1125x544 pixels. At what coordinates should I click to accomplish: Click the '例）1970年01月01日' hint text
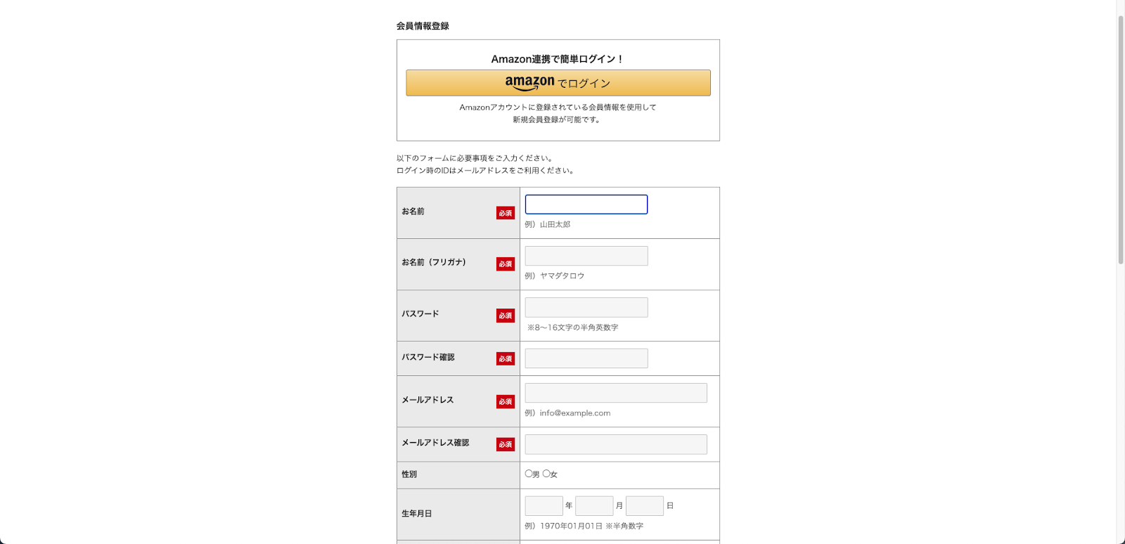point(563,526)
